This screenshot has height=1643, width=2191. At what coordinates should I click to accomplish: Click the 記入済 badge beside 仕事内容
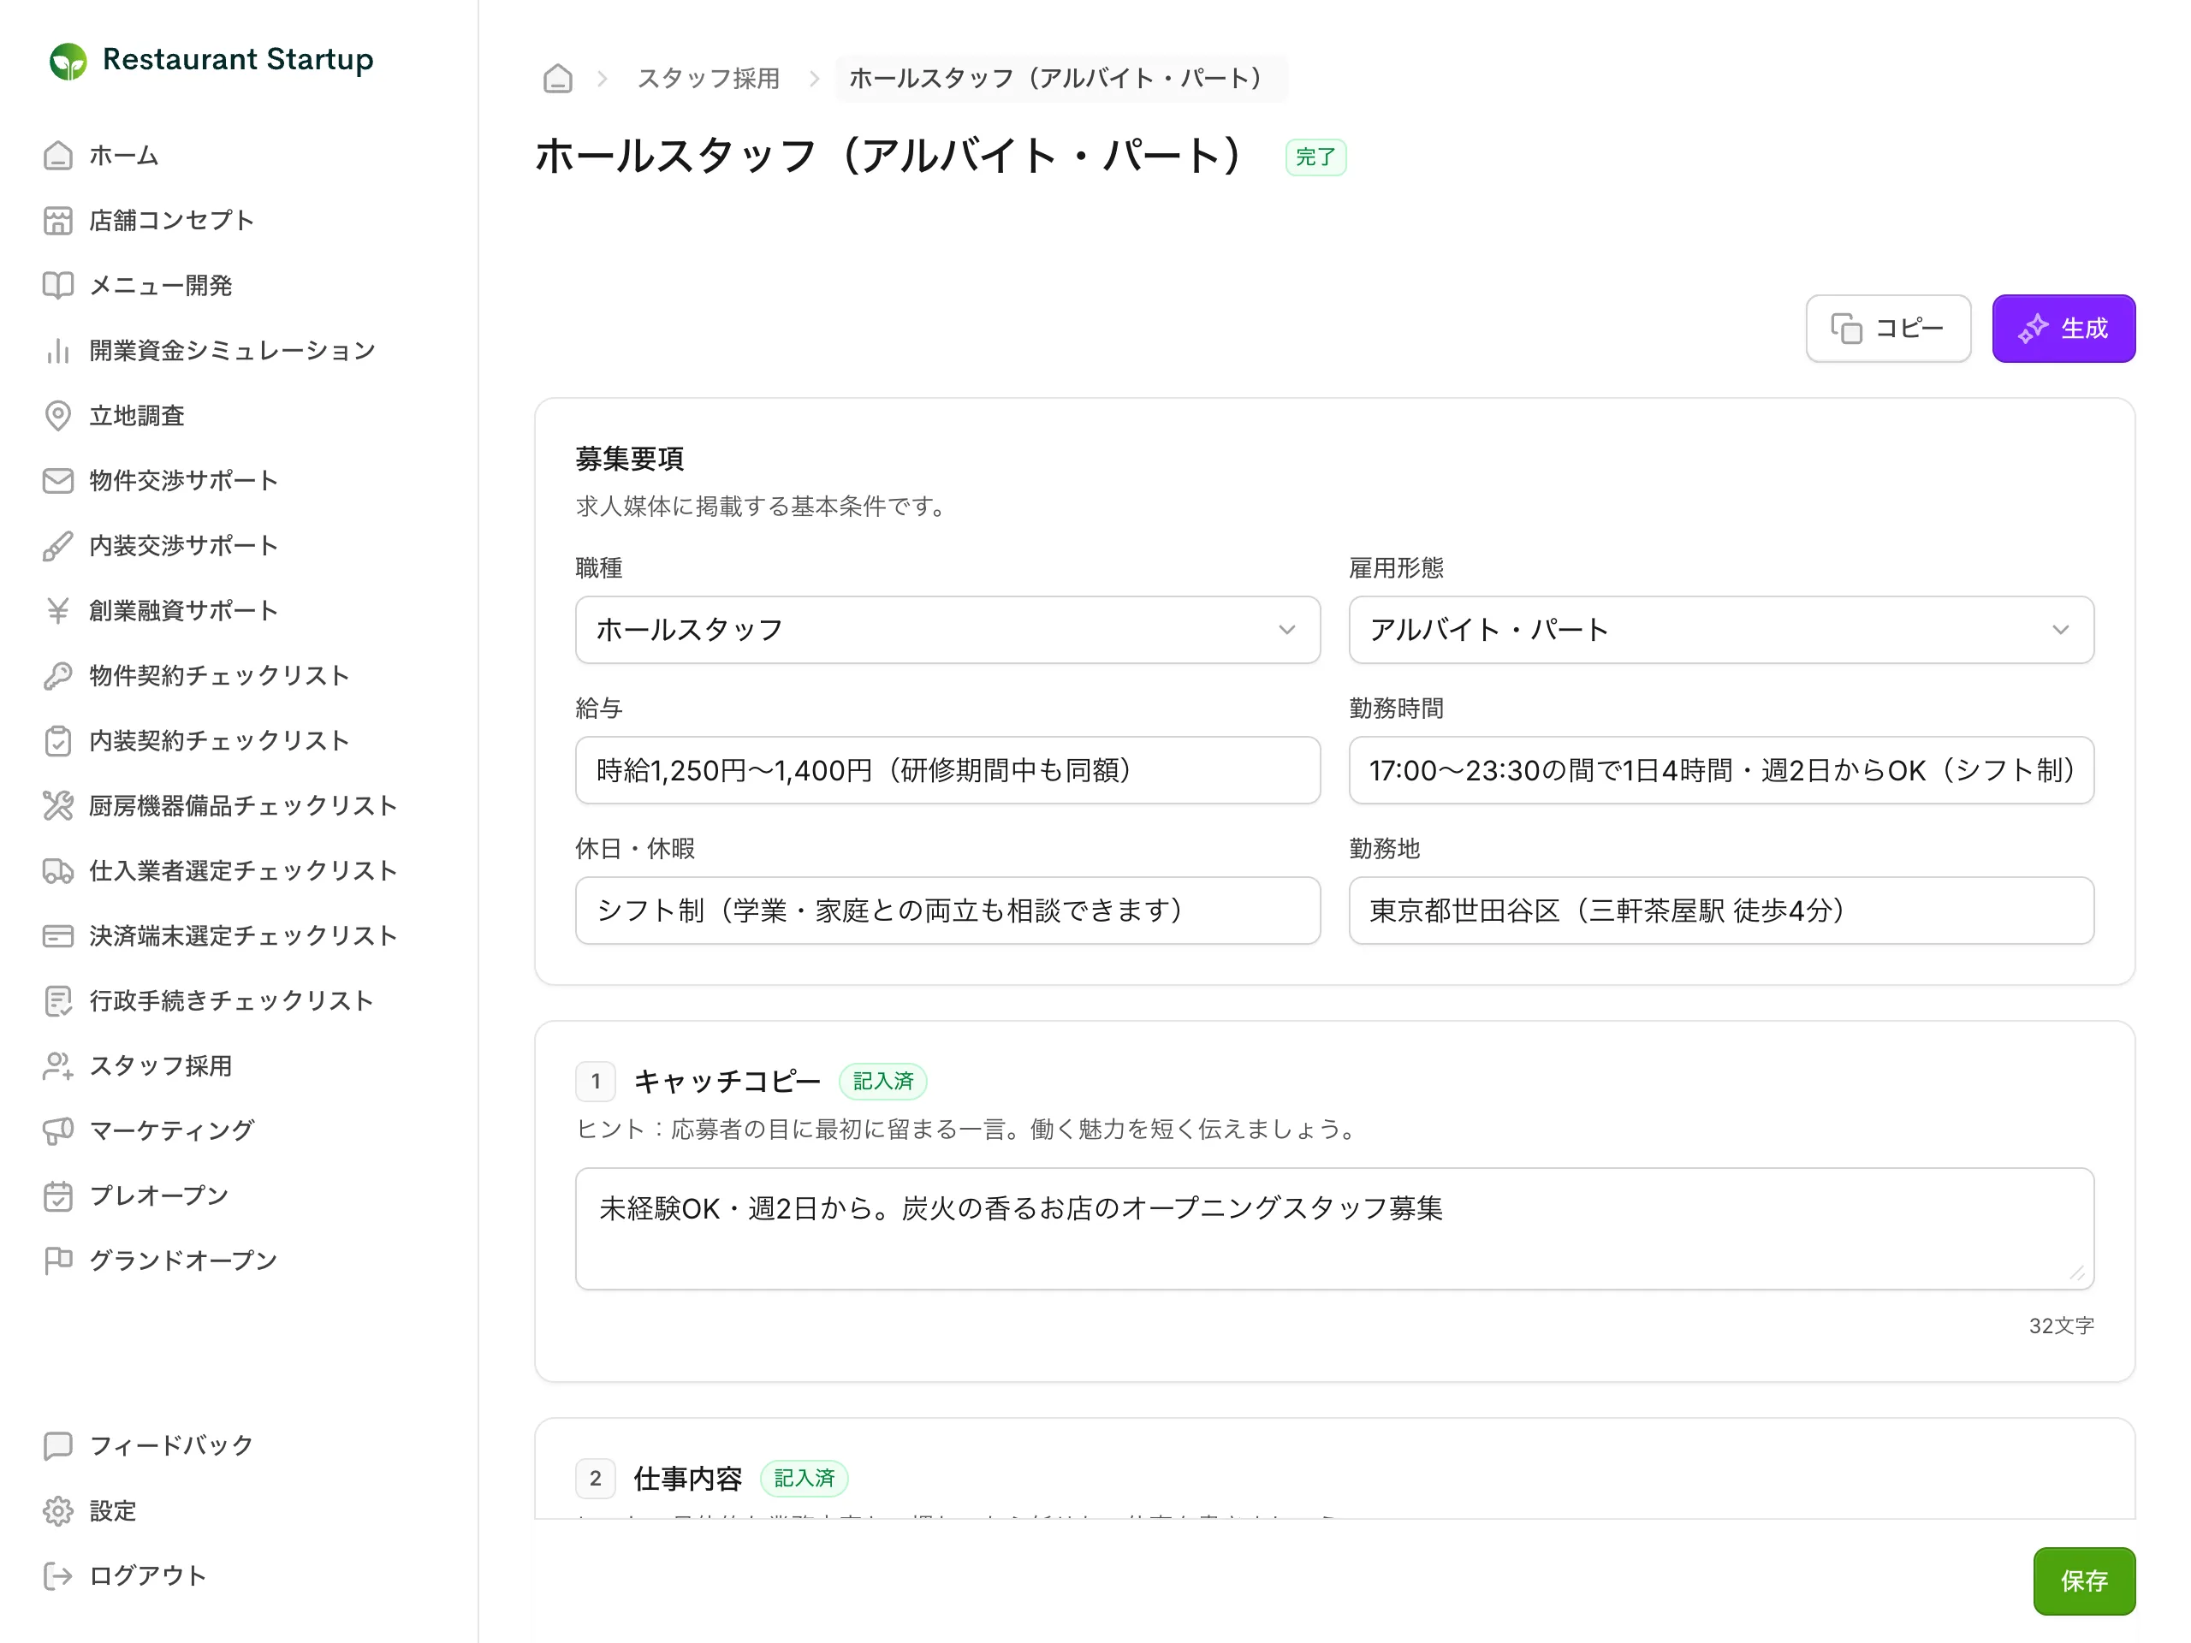pos(804,1479)
